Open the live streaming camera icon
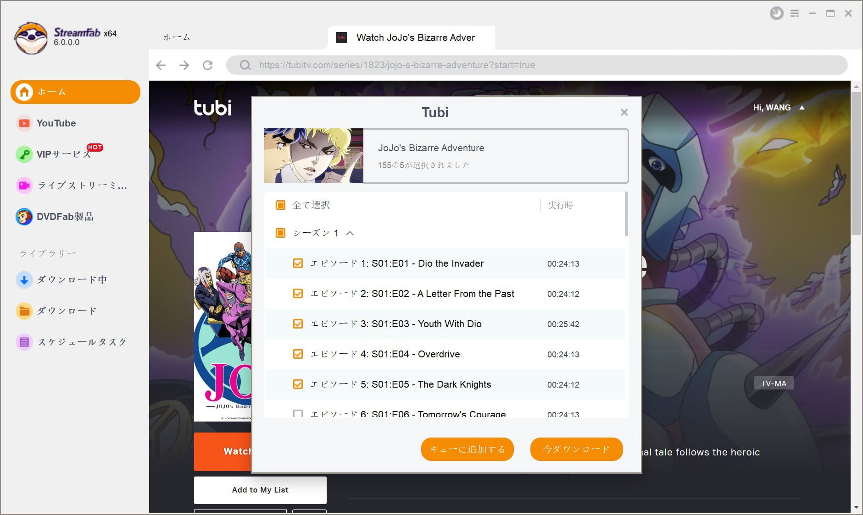Image resolution: width=863 pixels, height=515 pixels. [24, 186]
